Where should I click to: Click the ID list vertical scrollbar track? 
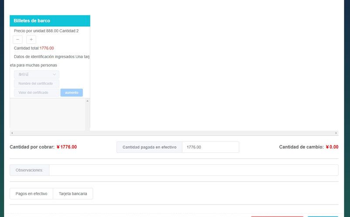[87, 116]
